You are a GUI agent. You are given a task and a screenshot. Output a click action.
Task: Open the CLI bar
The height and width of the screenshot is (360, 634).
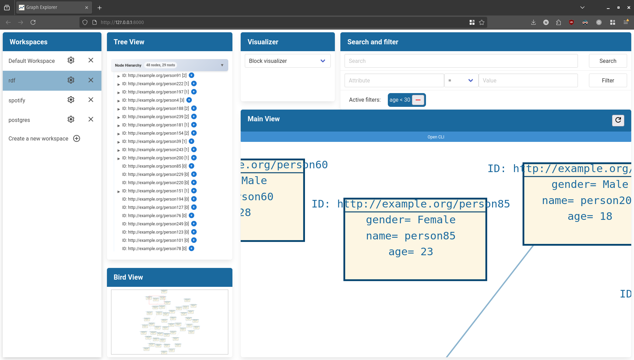pyautogui.click(x=436, y=137)
